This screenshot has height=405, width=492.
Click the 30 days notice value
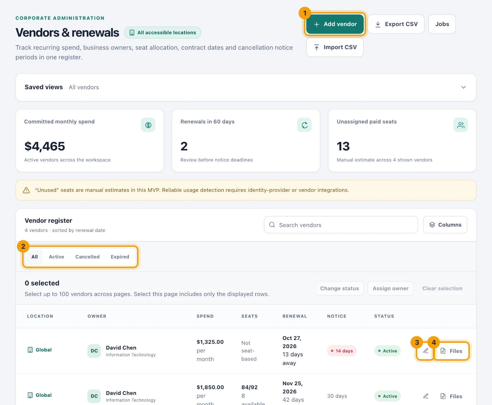click(337, 396)
